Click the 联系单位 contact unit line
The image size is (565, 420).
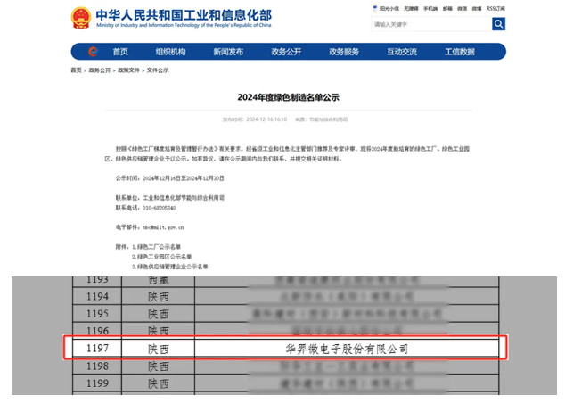(x=170, y=198)
